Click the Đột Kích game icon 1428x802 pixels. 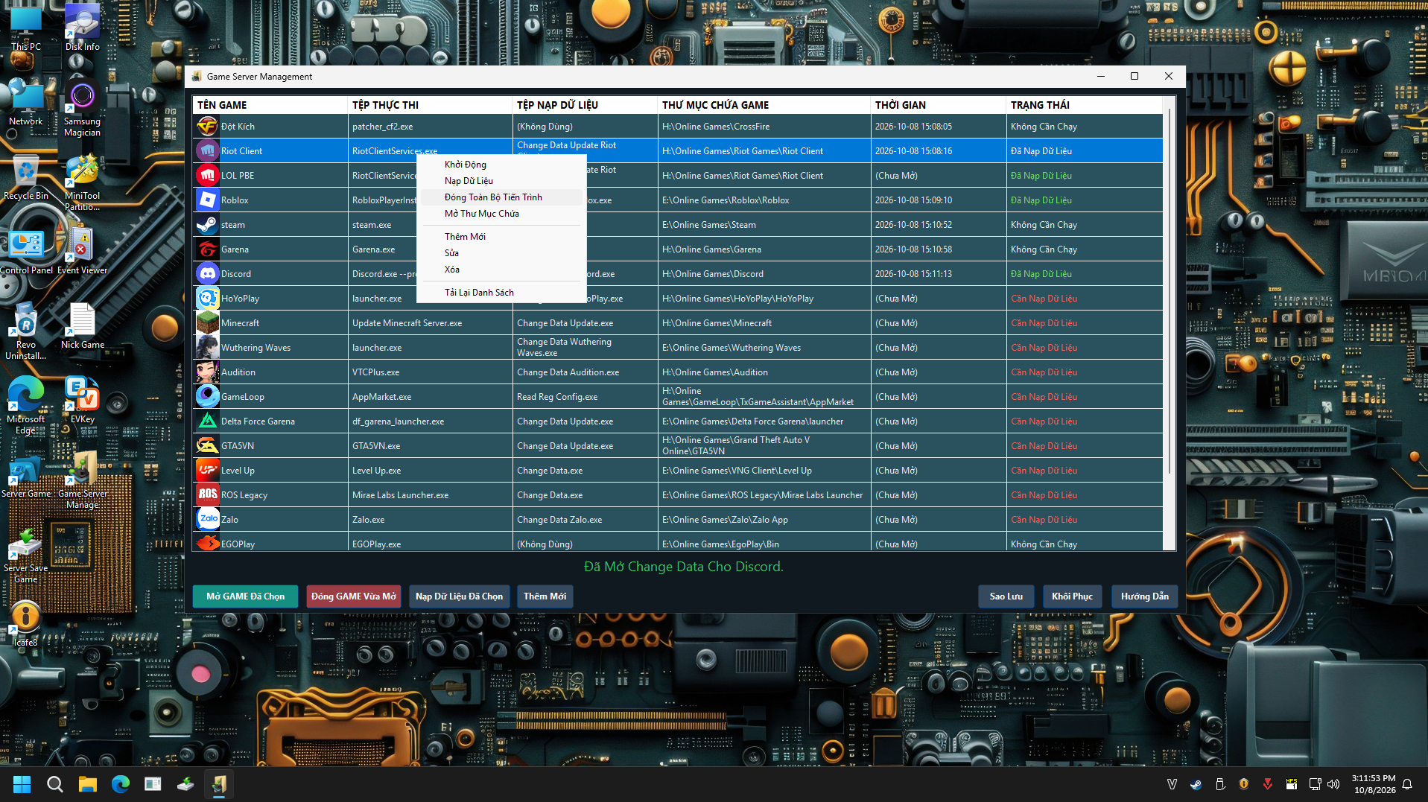207,127
